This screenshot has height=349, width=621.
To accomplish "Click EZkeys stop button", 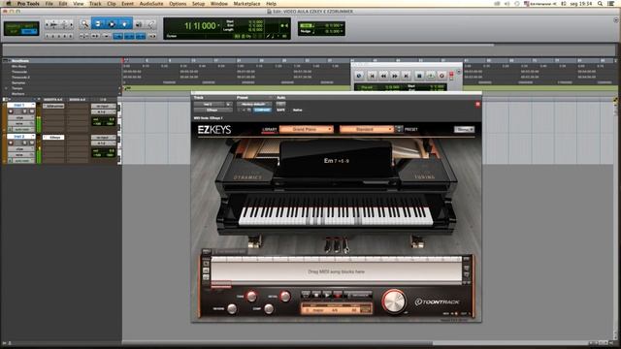I will click(x=316, y=295).
